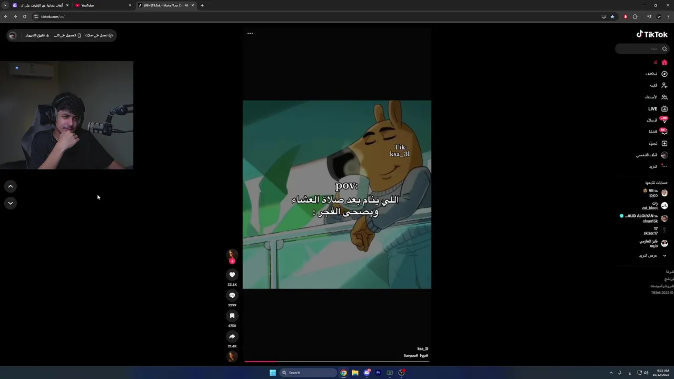Viewport: 674px width, 379px height.
Task: Expand the show more accounts chevron
Action: pos(665,256)
